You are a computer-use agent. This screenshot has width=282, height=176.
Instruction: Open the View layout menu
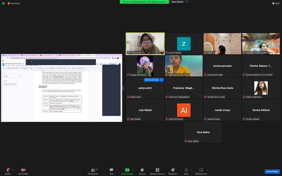[x=276, y=3]
